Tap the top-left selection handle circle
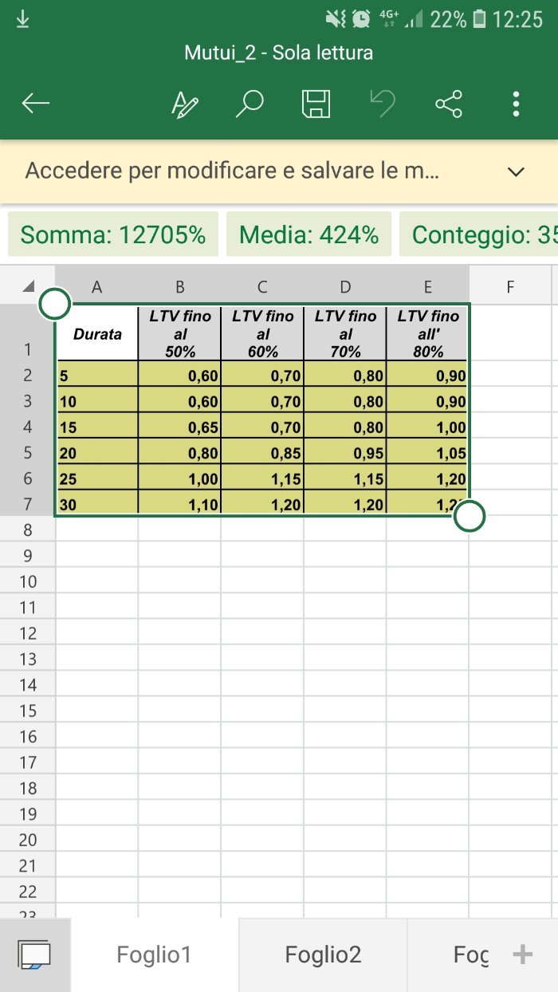This screenshot has height=992, width=558. tap(55, 303)
